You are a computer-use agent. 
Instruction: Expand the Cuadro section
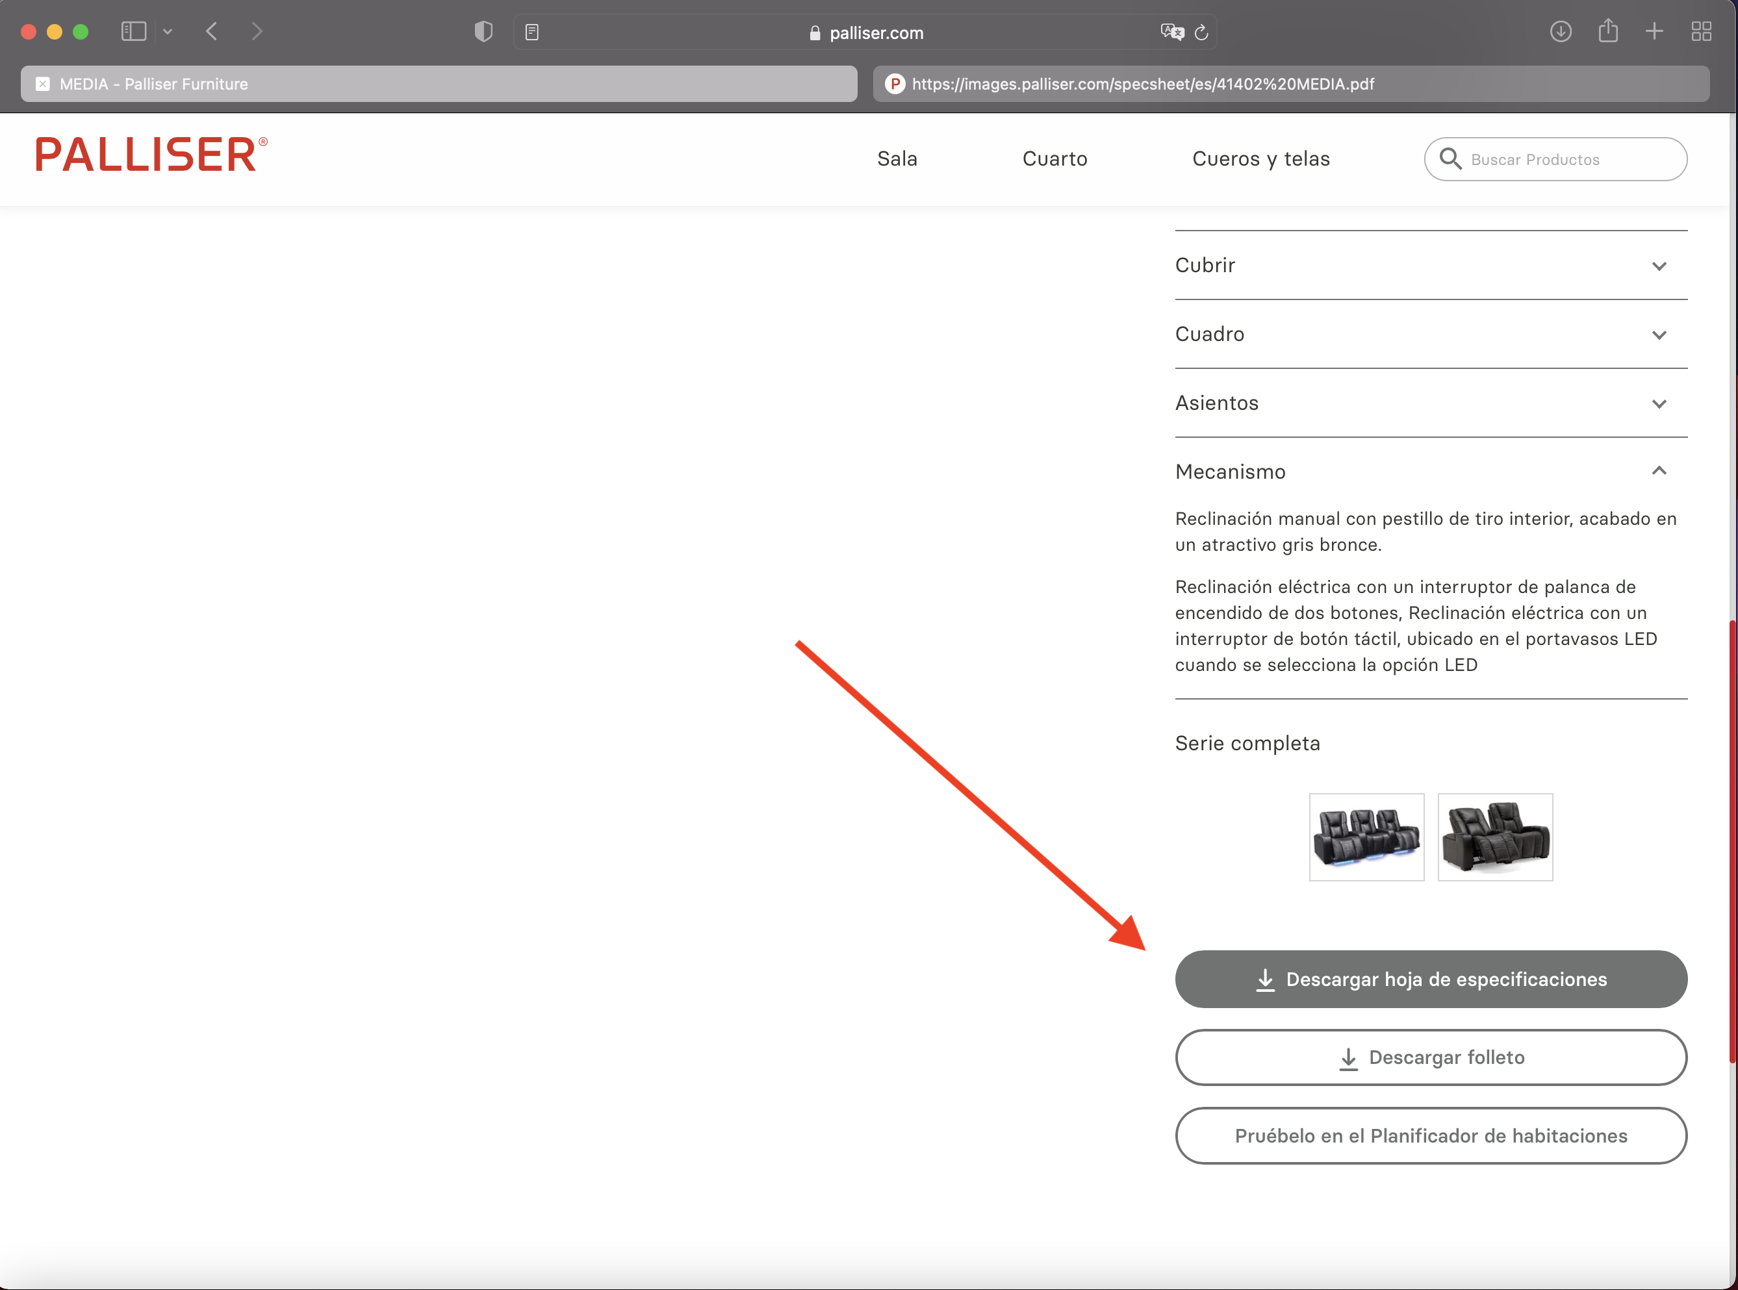click(x=1431, y=335)
